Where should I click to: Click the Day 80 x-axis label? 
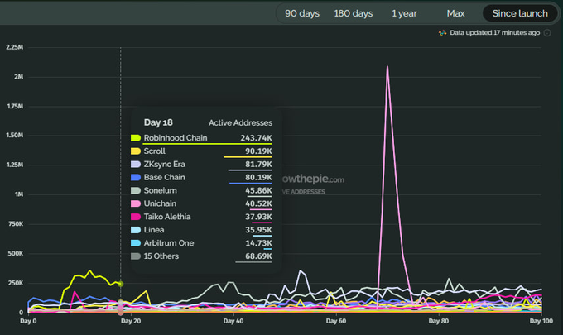point(439,321)
